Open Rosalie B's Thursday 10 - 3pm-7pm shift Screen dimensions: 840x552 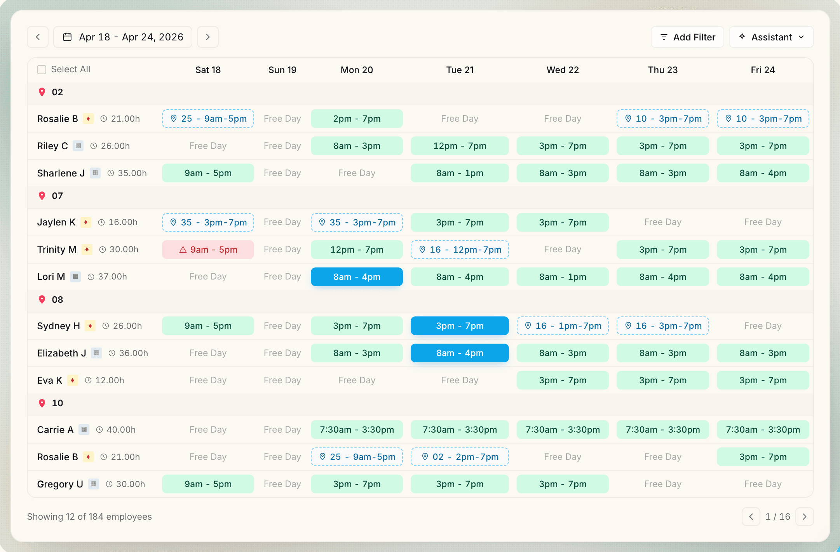[x=663, y=119]
